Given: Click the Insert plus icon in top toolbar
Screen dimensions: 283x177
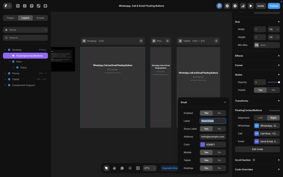Looking at the screenshot, I should pyautogui.click(x=18, y=6).
